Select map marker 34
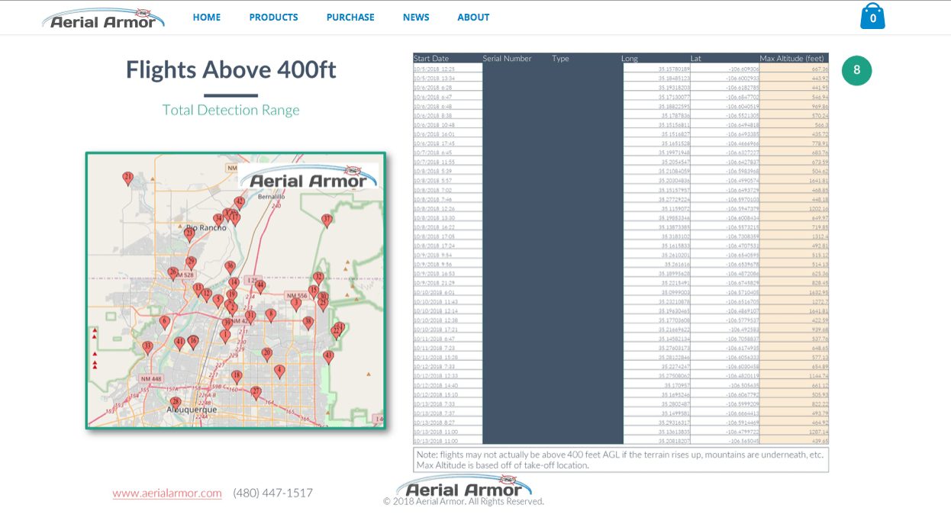The height and width of the screenshot is (524, 951). (x=218, y=220)
